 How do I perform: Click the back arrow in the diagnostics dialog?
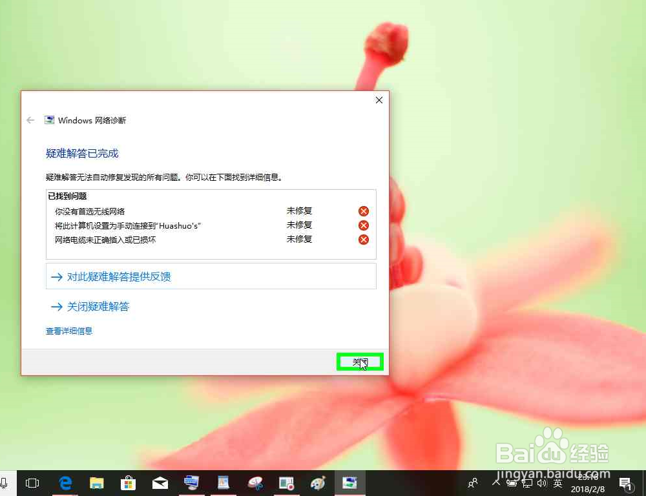30,119
